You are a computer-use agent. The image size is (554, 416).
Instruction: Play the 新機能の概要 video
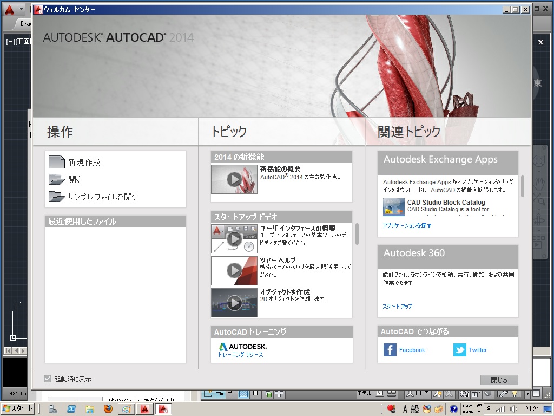pyautogui.click(x=234, y=179)
